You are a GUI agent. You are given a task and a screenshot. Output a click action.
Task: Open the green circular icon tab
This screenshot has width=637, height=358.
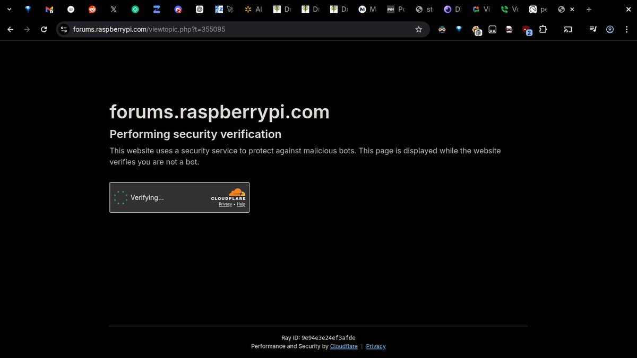135,10
